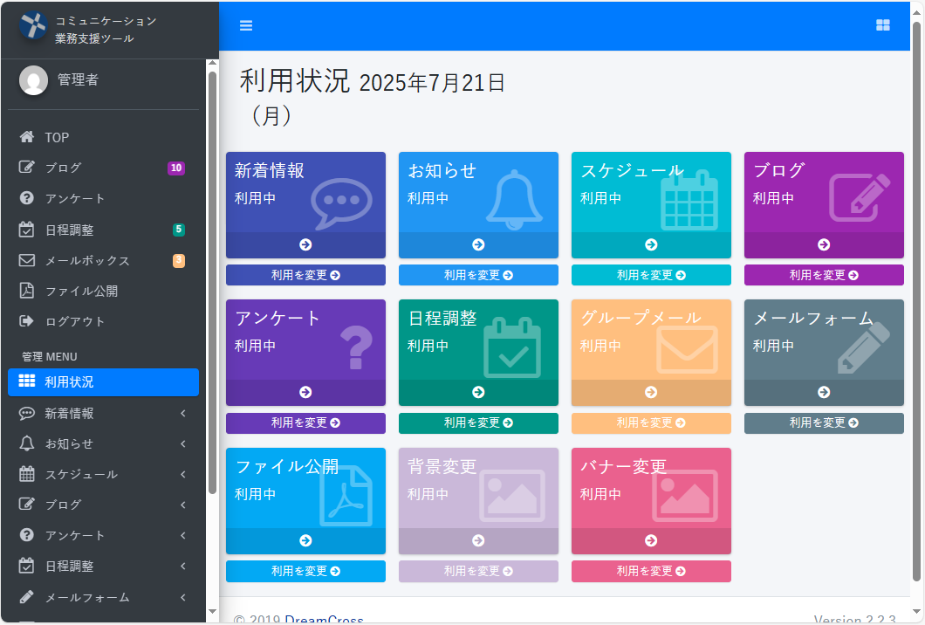Open the arrow icon on ブログ card
This screenshot has width=925, height=625.
tap(824, 244)
